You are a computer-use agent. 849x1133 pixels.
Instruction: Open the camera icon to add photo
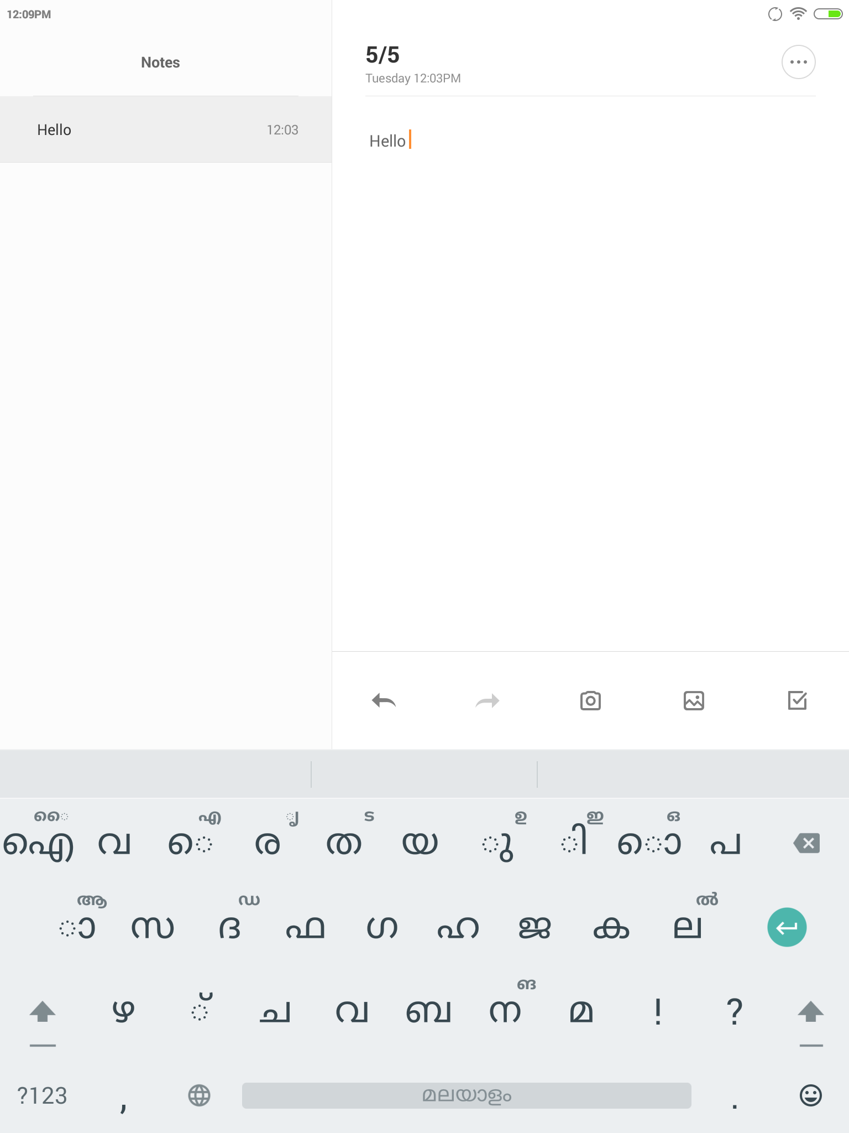click(590, 700)
